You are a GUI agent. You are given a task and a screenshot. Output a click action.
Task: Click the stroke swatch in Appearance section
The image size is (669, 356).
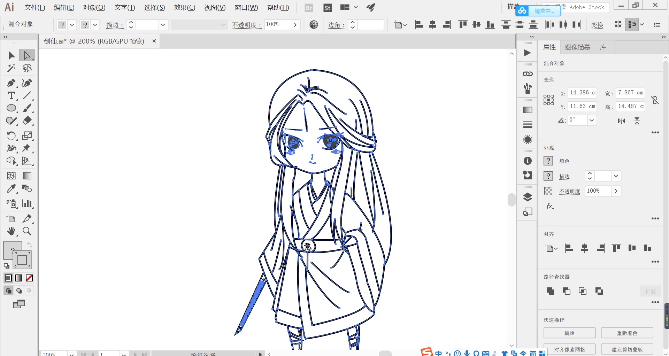(x=548, y=176)
